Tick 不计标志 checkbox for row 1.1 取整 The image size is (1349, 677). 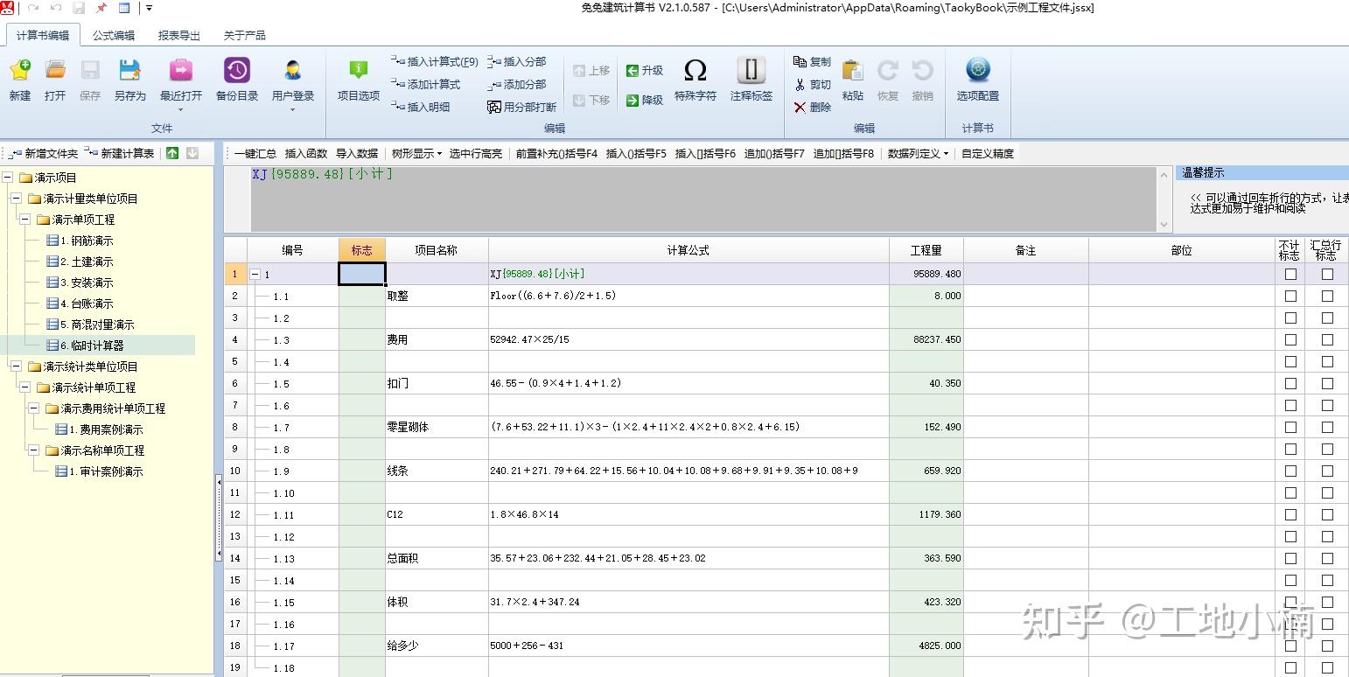click(1290, 296)
